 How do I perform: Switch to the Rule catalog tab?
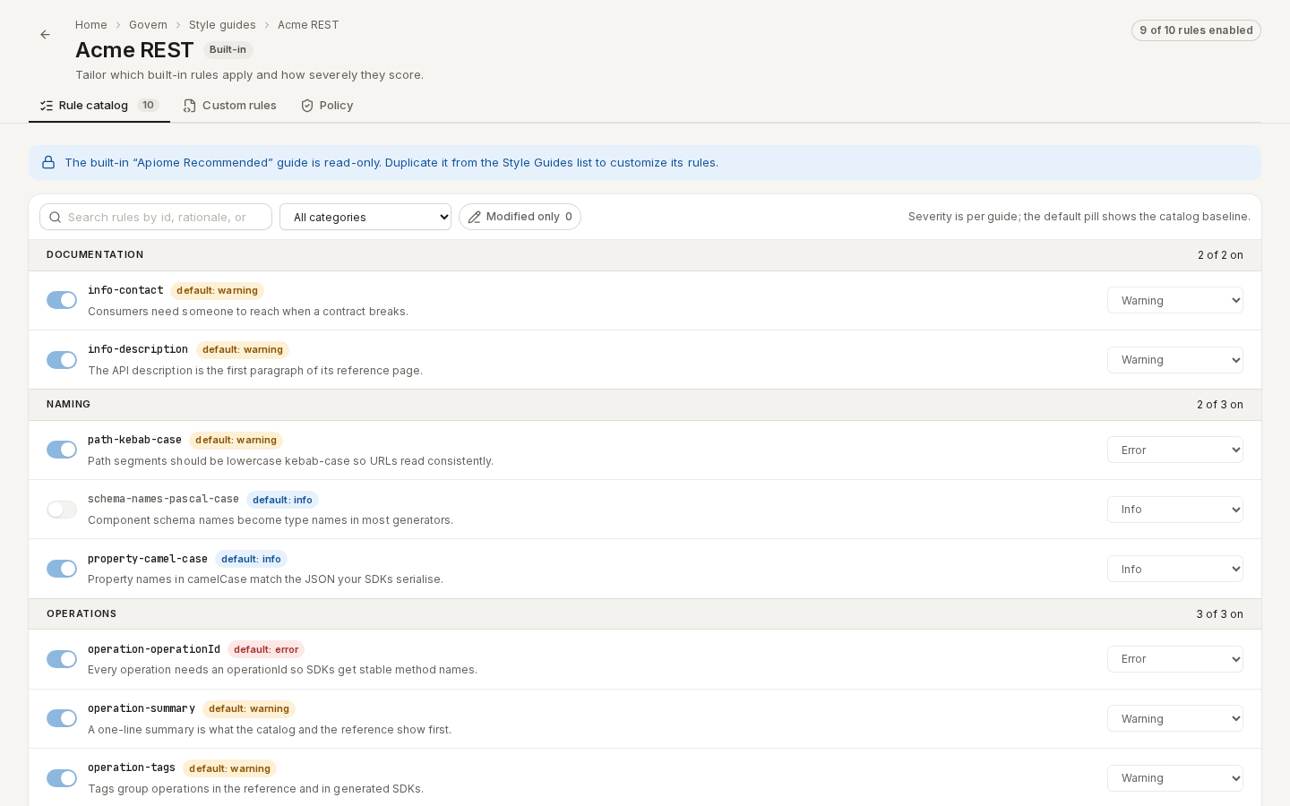(99, 106)
